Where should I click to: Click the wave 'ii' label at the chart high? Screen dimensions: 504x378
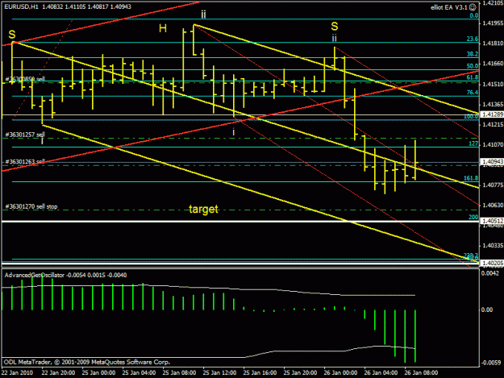pyautogui.click(x=203, y=15)
